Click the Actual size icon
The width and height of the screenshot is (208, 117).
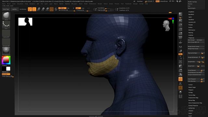pyautogui.click(x=180, y=29)
